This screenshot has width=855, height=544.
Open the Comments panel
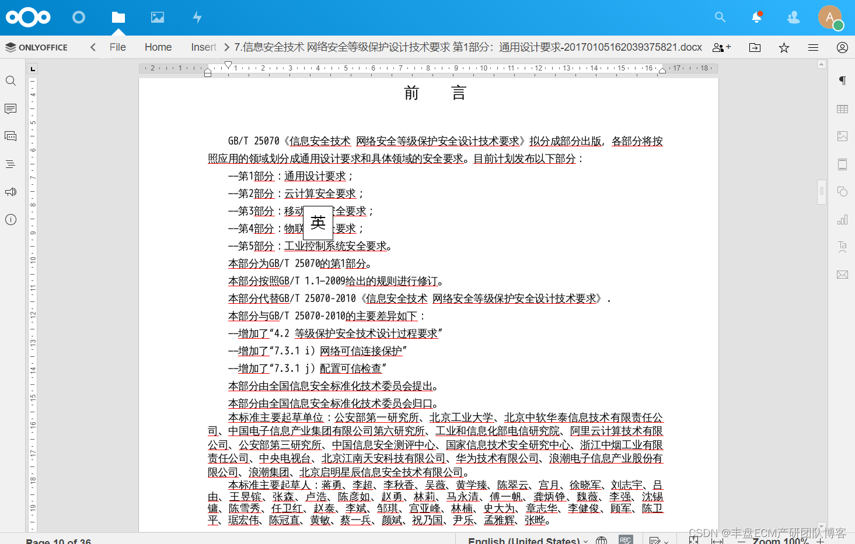[11, 109]
